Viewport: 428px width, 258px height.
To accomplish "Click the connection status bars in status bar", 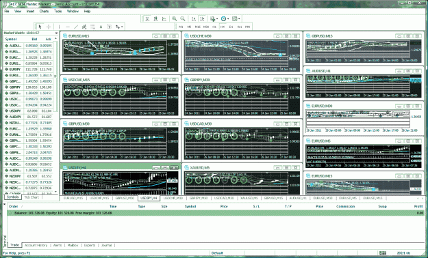I will tap(383, 253).
